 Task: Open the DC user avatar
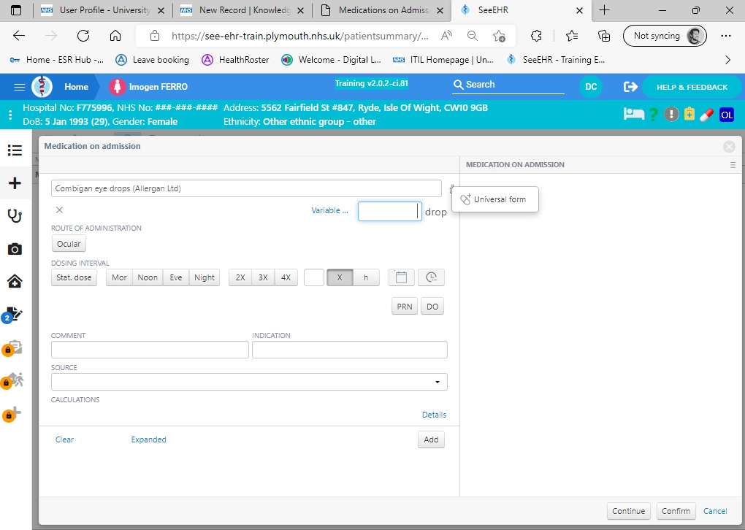591,87
